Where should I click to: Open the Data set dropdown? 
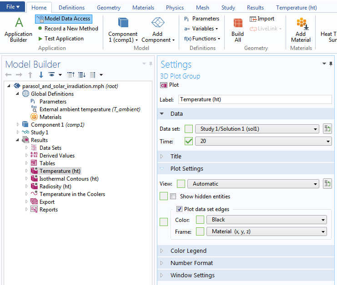pyautogui.click(x=257, y=129)
